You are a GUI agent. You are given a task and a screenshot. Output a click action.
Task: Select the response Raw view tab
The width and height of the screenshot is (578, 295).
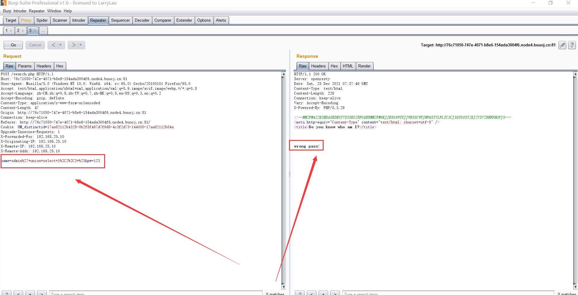pyautogui.click(x=303, y=66)
